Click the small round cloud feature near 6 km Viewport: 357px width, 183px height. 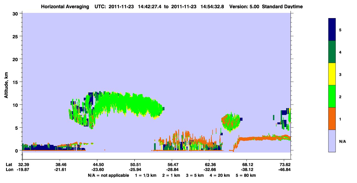(x=231, y=122)
